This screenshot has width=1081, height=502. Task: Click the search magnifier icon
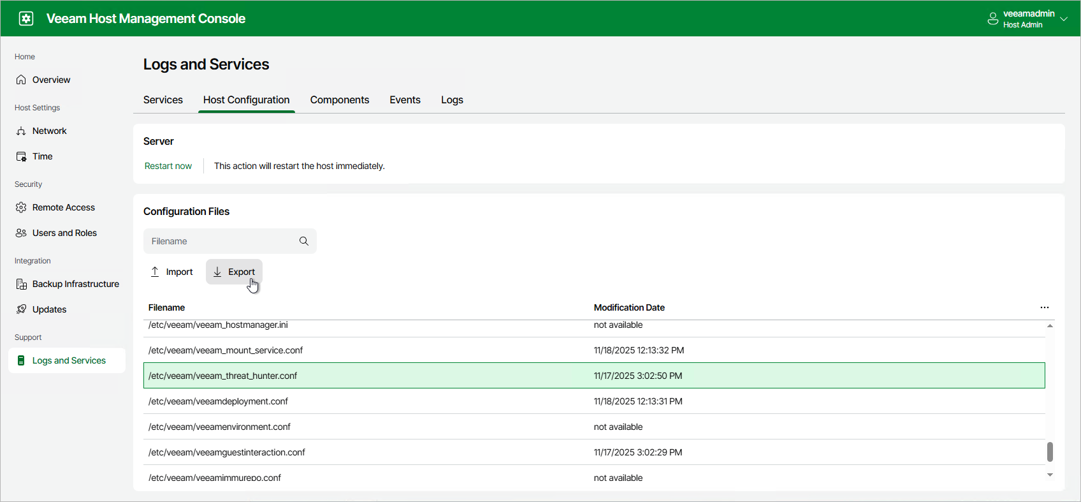coord(304,241)
